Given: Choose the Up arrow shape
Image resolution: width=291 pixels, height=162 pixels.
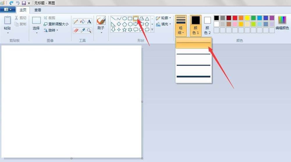Looking at the screenshot, I should [147, 24].
